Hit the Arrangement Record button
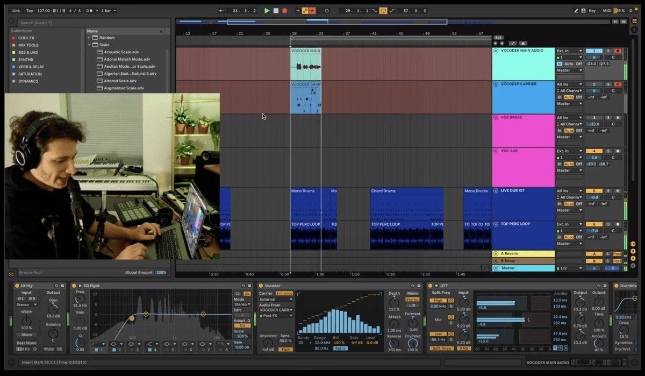This screenshot has width=645, height=376. [x=284, y=11]
